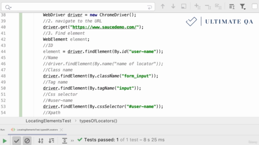259x145 pixels.
Task: Show more run toolbar actions chevron
Action: click(72, 141)
